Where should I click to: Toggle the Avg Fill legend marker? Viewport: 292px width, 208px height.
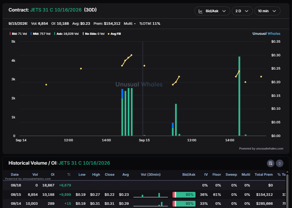pyautogui.click(x=114, y=34)
